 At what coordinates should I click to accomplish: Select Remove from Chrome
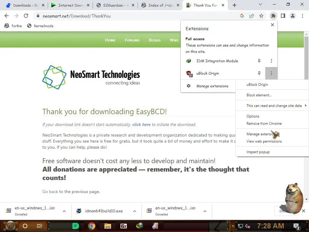(x=272, y=124)
